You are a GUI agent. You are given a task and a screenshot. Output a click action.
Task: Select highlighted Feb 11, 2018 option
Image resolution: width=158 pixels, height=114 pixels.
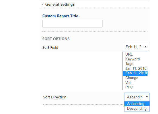coord(135,73)
